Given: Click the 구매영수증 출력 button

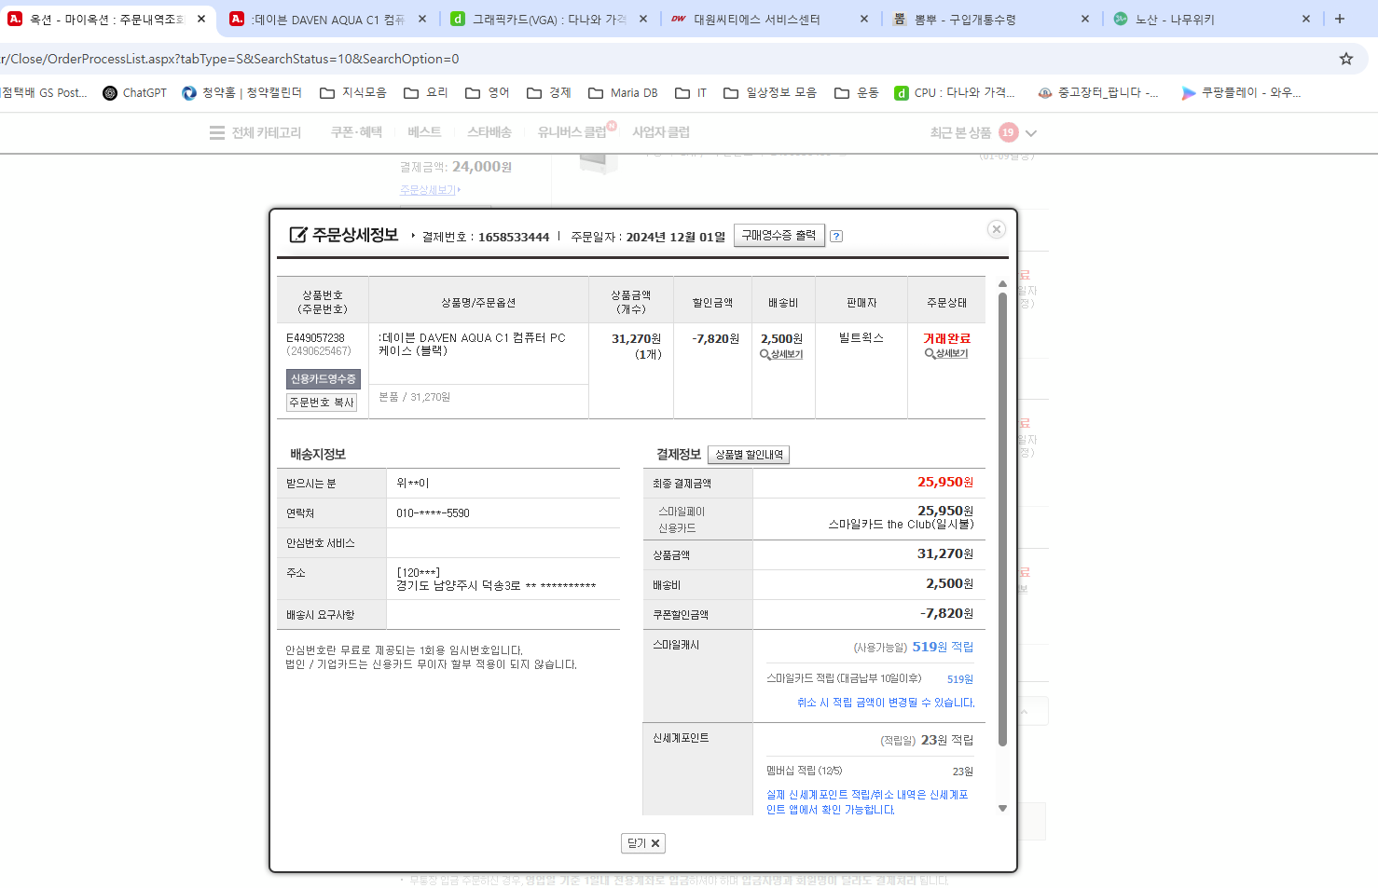Looking at the screenshot, I should point(779,236).
